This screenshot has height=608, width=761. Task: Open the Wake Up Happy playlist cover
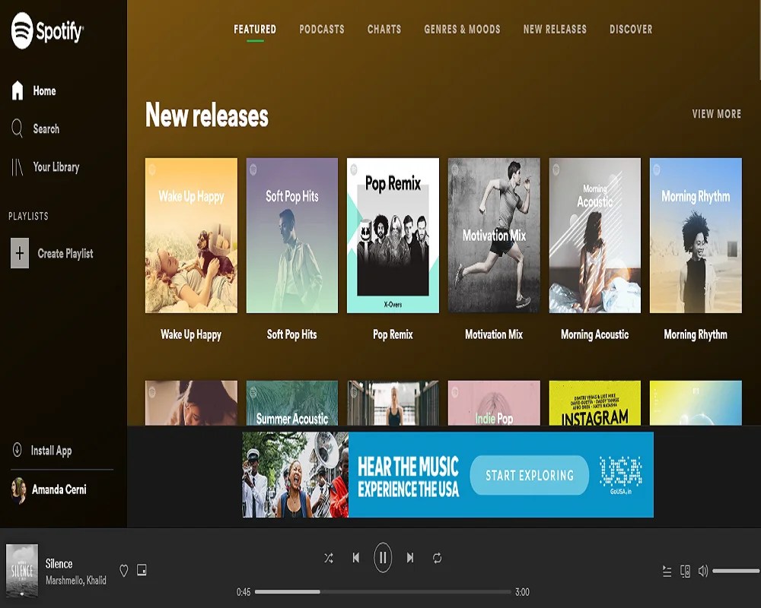tap(191, 235)
